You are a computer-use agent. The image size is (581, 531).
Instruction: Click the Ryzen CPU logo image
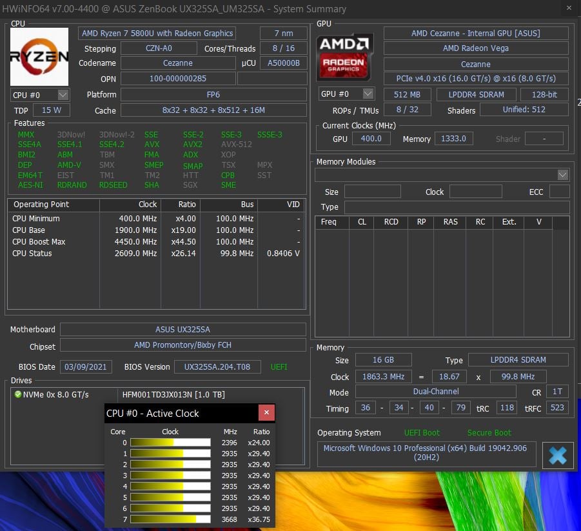click(x=39, y=57)
